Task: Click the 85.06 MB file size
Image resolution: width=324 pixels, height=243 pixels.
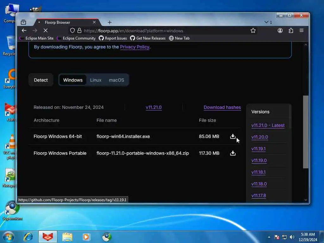Action: click(x=209, y=136)
